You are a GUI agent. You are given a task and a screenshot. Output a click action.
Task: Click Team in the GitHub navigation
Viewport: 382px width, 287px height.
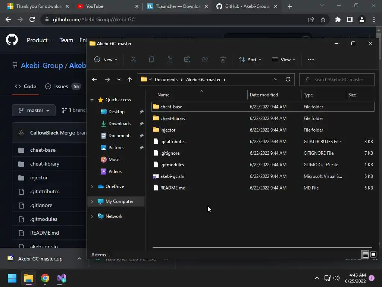[66, 40]
